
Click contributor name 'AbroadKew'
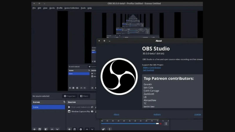click(150, 100)
